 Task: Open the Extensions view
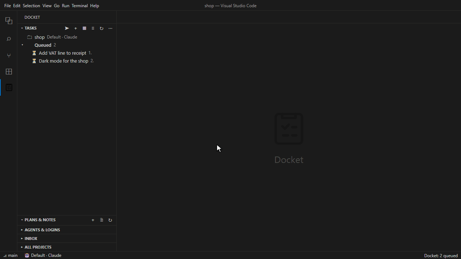point(9,72)
